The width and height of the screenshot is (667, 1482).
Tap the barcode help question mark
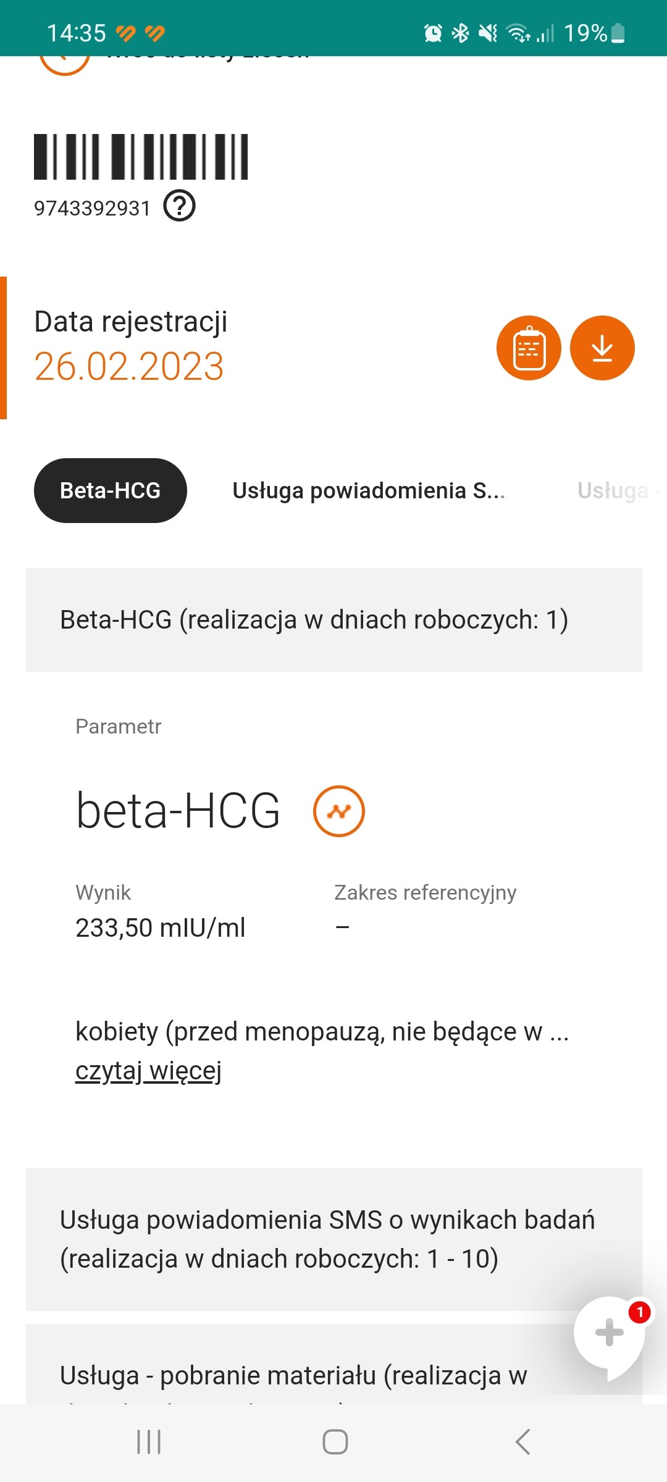pos(180,206)
